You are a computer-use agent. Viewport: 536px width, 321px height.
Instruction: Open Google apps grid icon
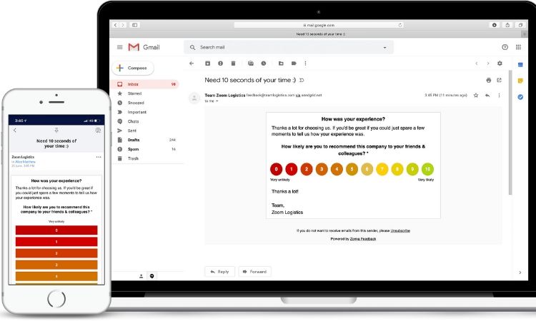pos(519,47)
